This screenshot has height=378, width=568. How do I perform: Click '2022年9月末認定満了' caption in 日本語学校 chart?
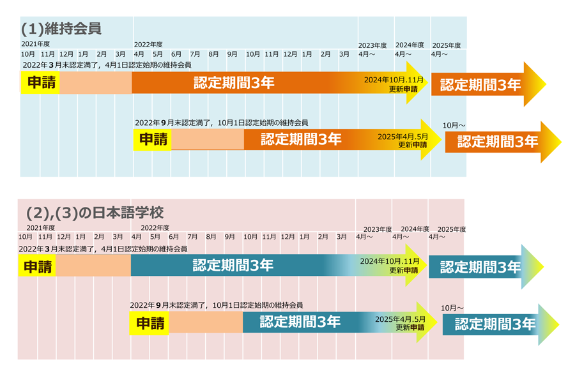pos(216,305)
